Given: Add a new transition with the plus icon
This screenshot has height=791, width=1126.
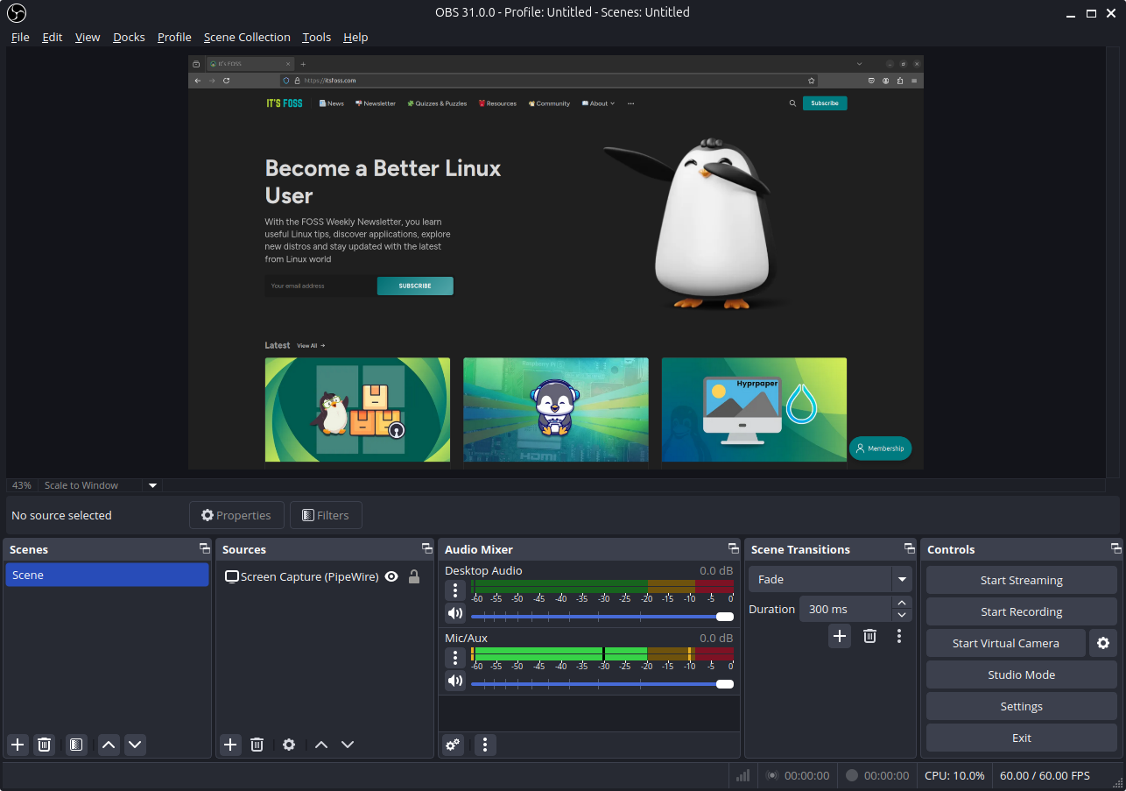Looking at the screenshot, I should point(839,636).
